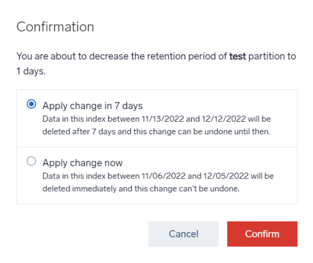Select the Apply change now radio button
Screen dimensions: 313x263
pyautogui.click(x=31, y=161)
